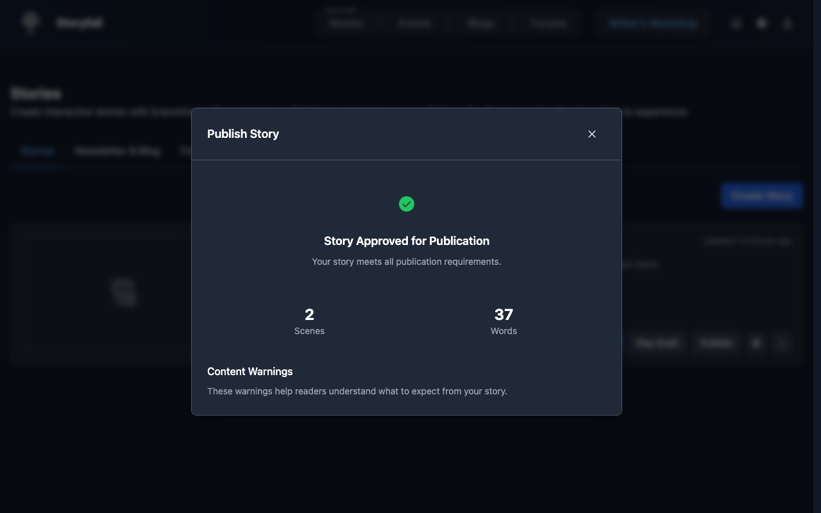The image size is (821, 513).
Task: Click the header icon right of Writer's Workshop
Action: [736, 24]
